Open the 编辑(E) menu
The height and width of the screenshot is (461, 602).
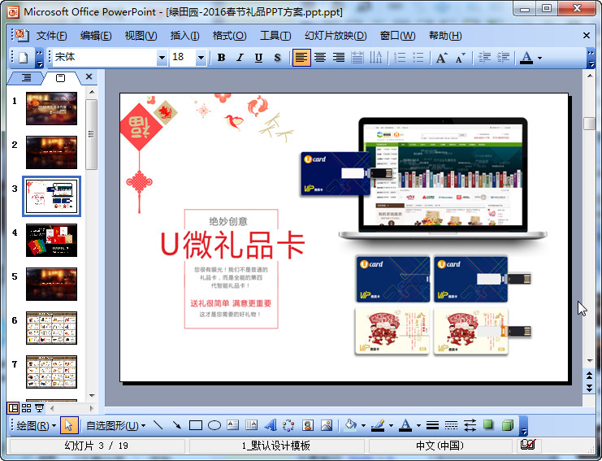coord(96,36)
